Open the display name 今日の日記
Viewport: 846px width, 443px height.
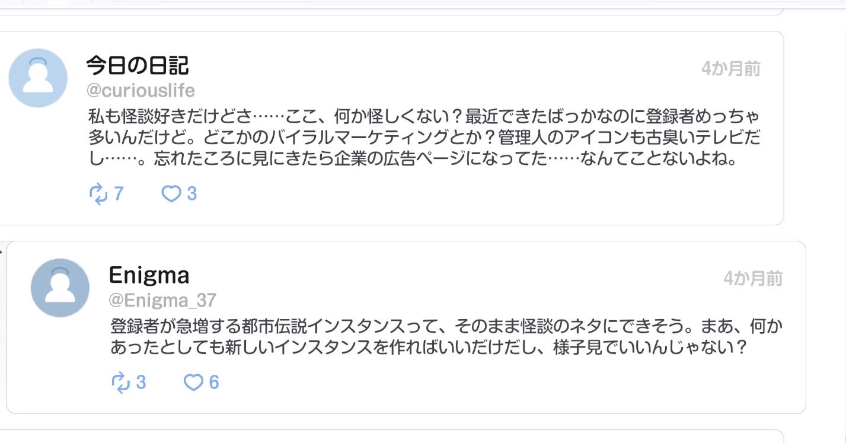(x=138, y=65)
